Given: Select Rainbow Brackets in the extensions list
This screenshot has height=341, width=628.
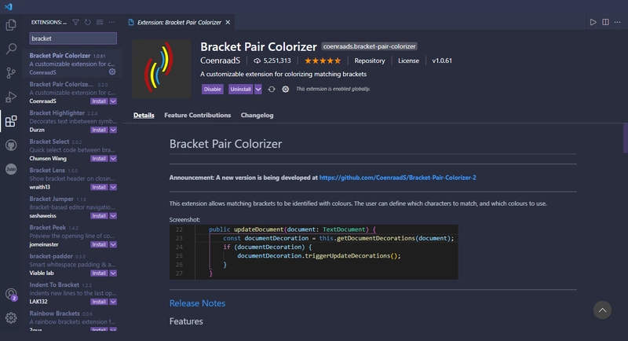Looking at the screenshot, I should point(72,321).
